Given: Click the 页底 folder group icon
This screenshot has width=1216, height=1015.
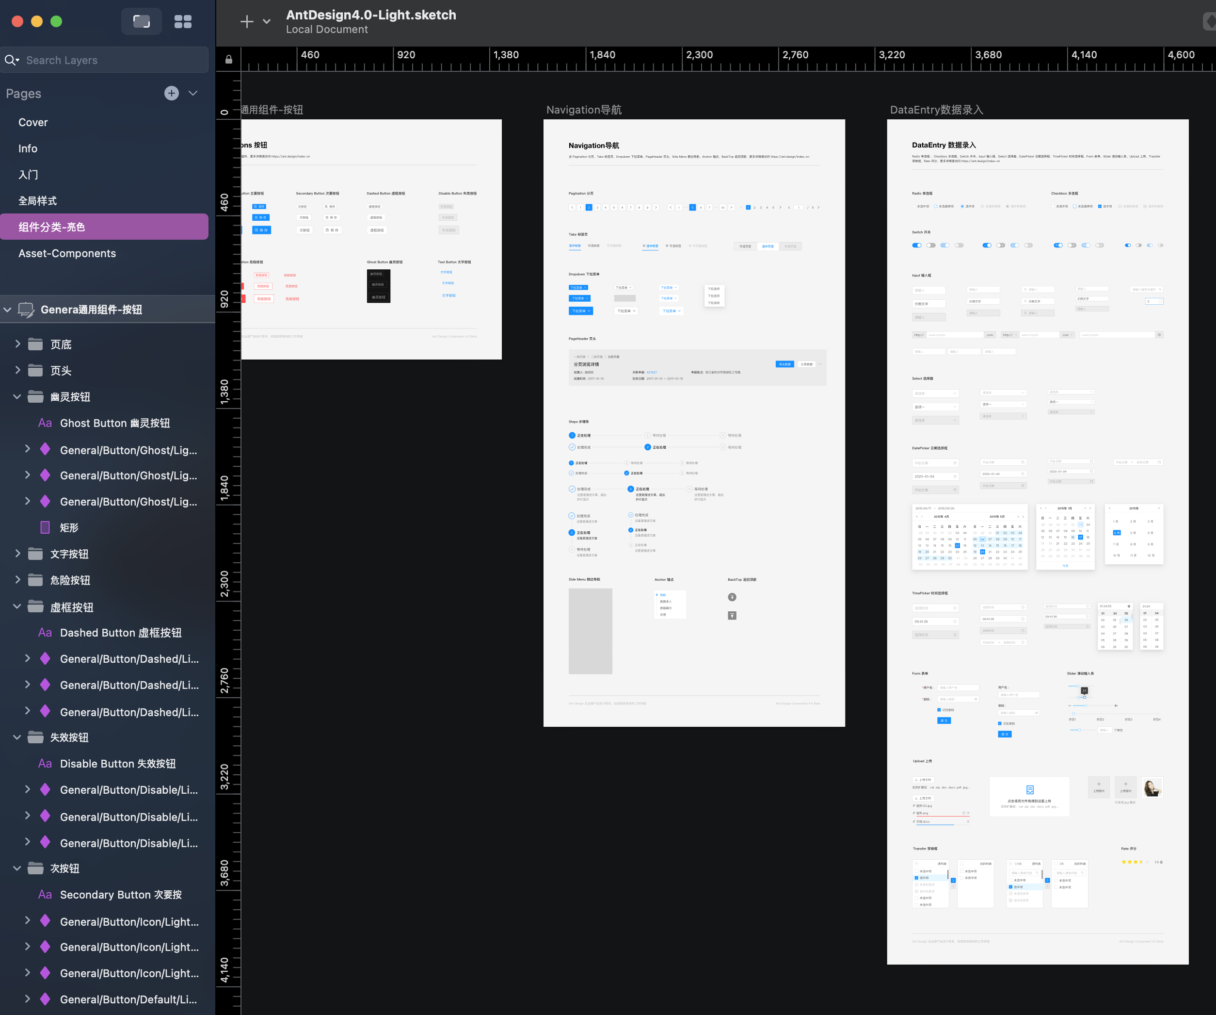Looking at the screenshot, I should 36,344.
